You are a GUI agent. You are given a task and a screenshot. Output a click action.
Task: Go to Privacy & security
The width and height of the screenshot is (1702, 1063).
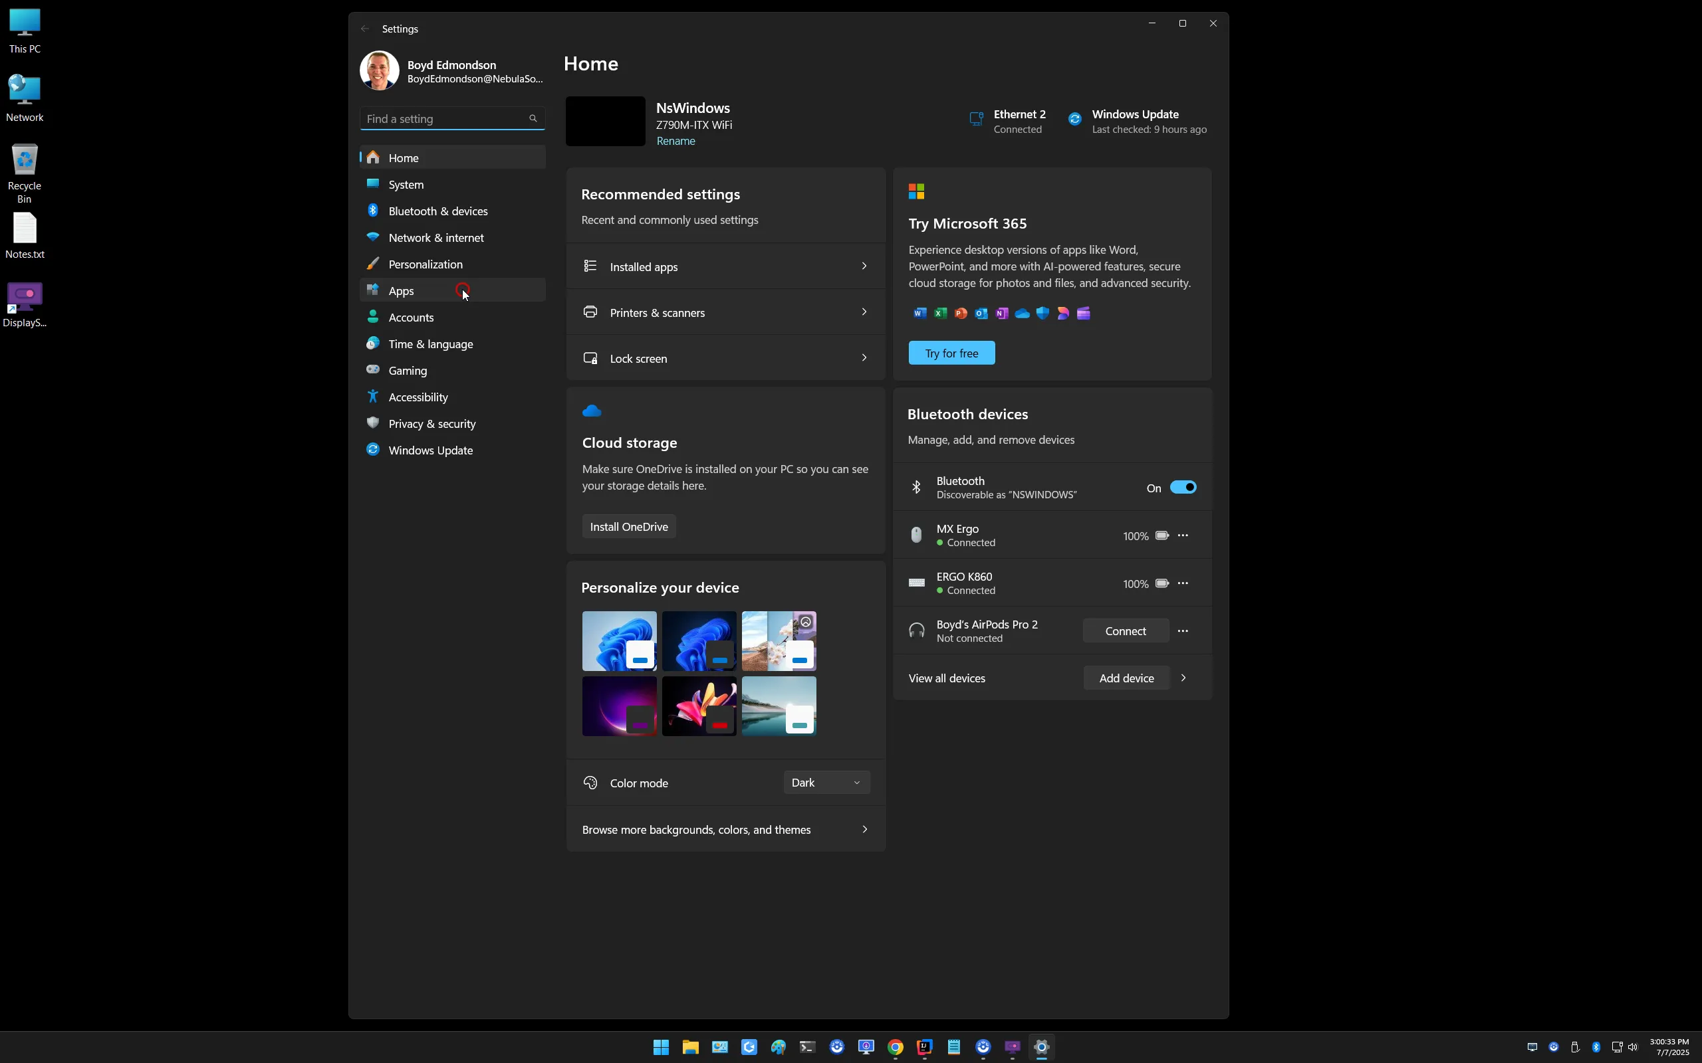(x=452, y=424)
